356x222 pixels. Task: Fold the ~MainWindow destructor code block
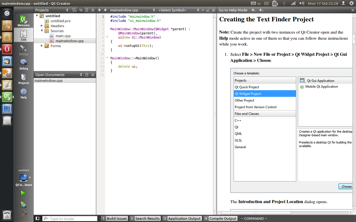click(107, 58)
